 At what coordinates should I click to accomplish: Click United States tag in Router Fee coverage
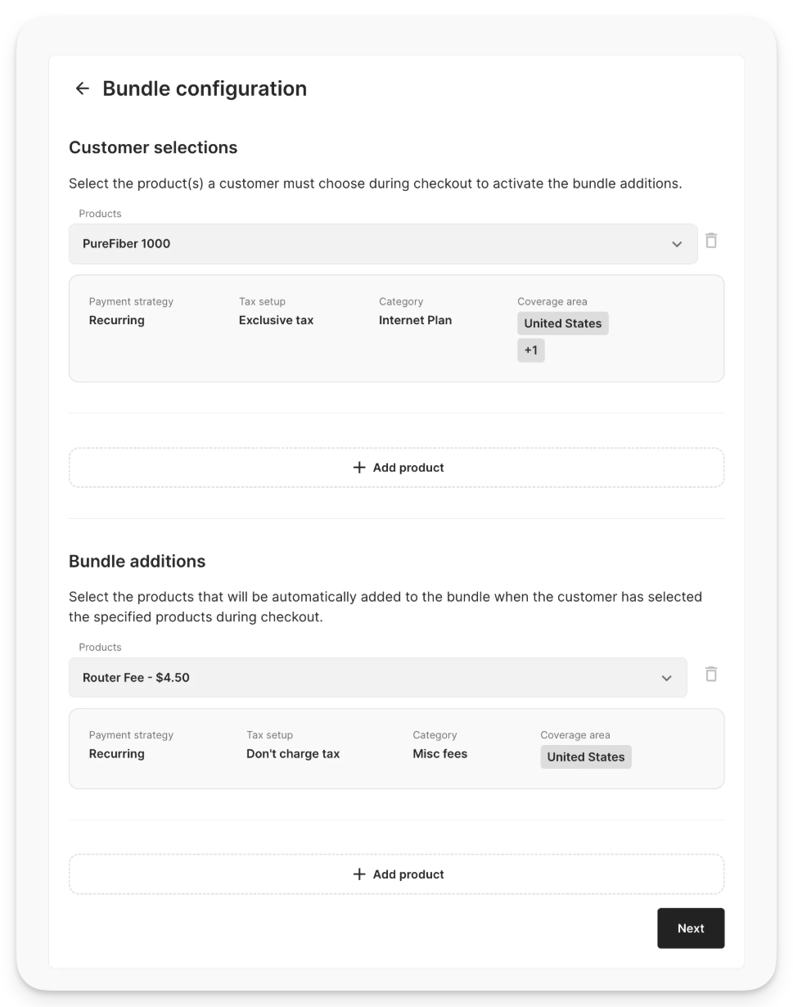pyautogui.click(x=586, y=757)
